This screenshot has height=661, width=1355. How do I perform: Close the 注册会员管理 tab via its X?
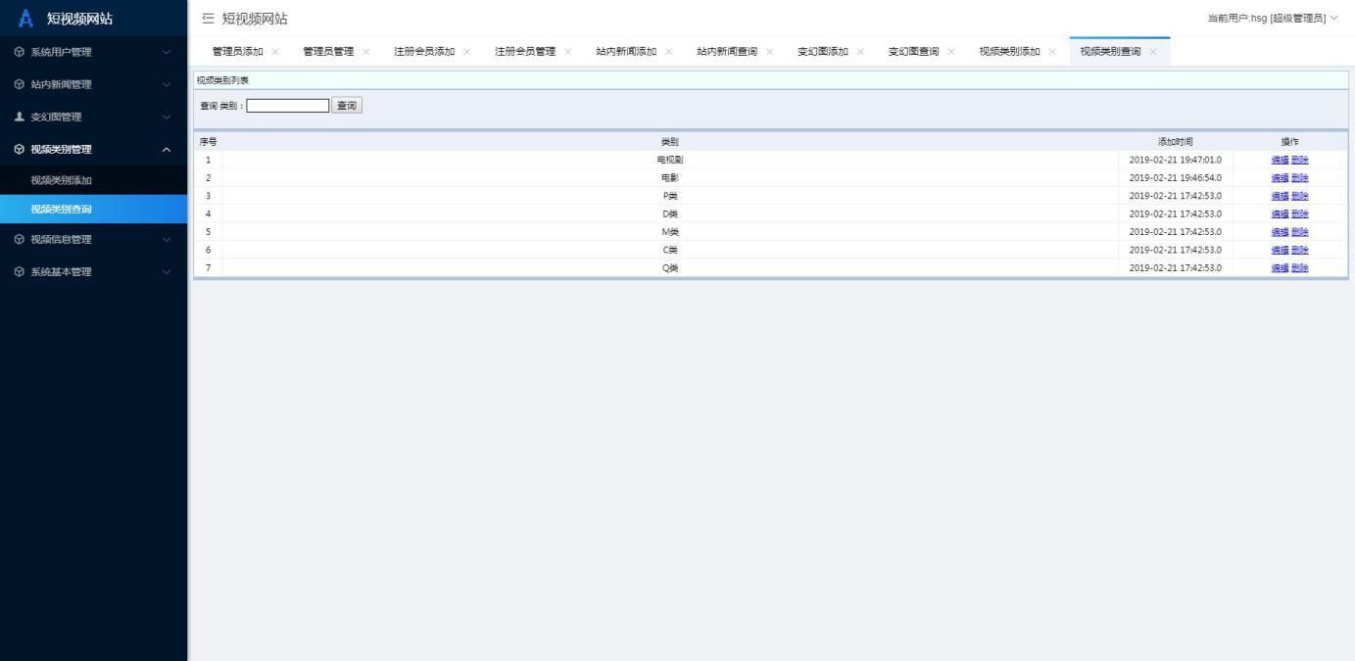tap(568, 52)
